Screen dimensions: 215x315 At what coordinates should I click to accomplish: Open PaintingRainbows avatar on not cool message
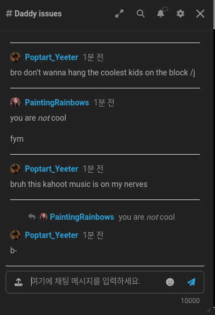point(15,103)
